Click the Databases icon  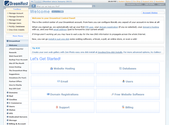120,68
